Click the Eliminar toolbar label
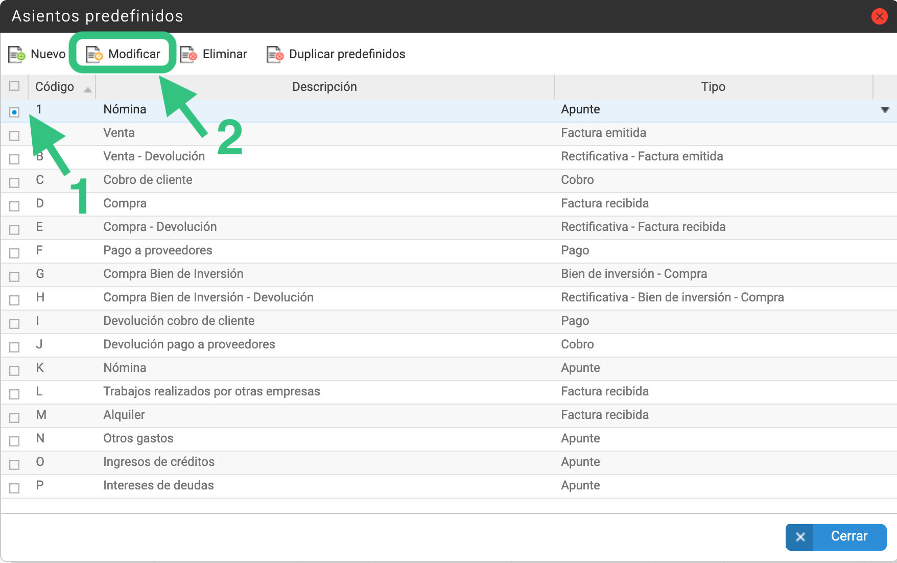The image size is (897, 563). click(225, 54)
